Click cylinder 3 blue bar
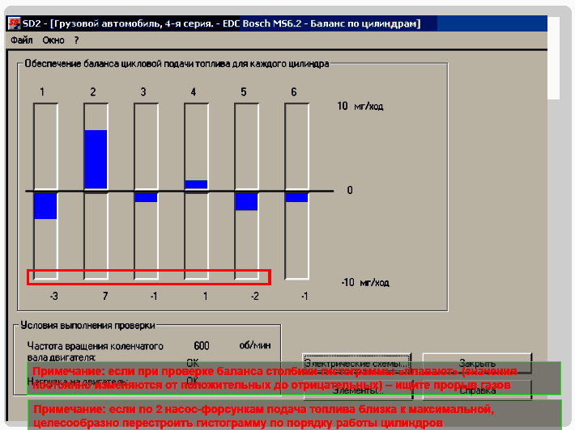575x430 pixels. pos(146,196)
